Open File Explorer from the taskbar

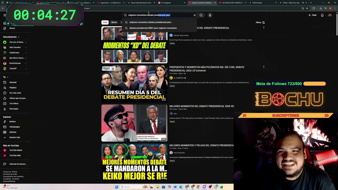pos(158,187)
